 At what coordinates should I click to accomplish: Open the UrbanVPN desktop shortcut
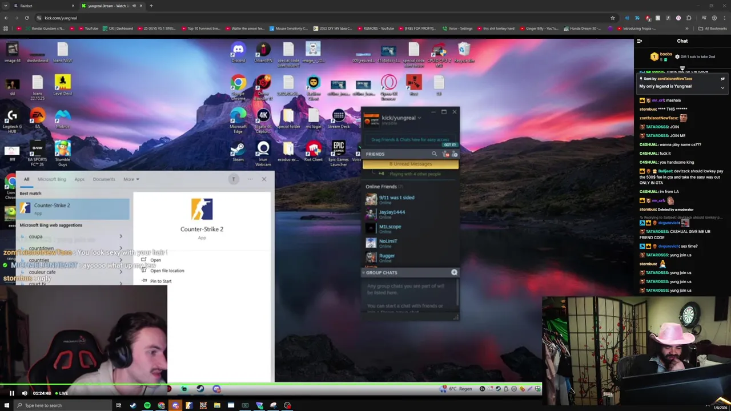click(263, 53)
